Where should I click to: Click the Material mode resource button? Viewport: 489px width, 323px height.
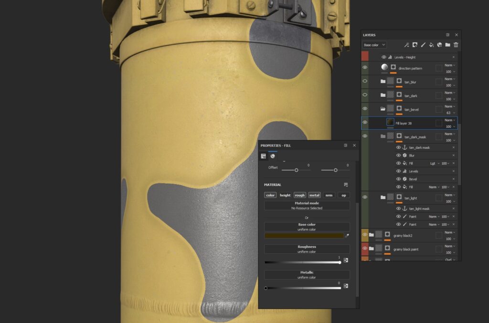pyautogui.click(x=307, y=206)
